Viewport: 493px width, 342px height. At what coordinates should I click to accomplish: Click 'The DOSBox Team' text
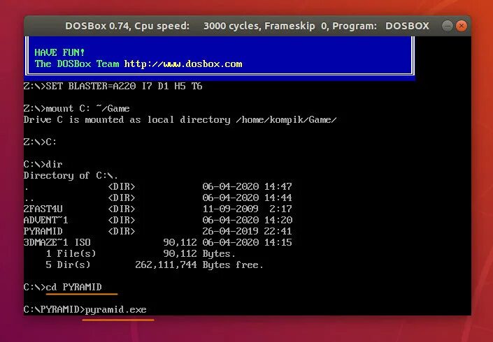pyautogui.click(x=77, y=64)
